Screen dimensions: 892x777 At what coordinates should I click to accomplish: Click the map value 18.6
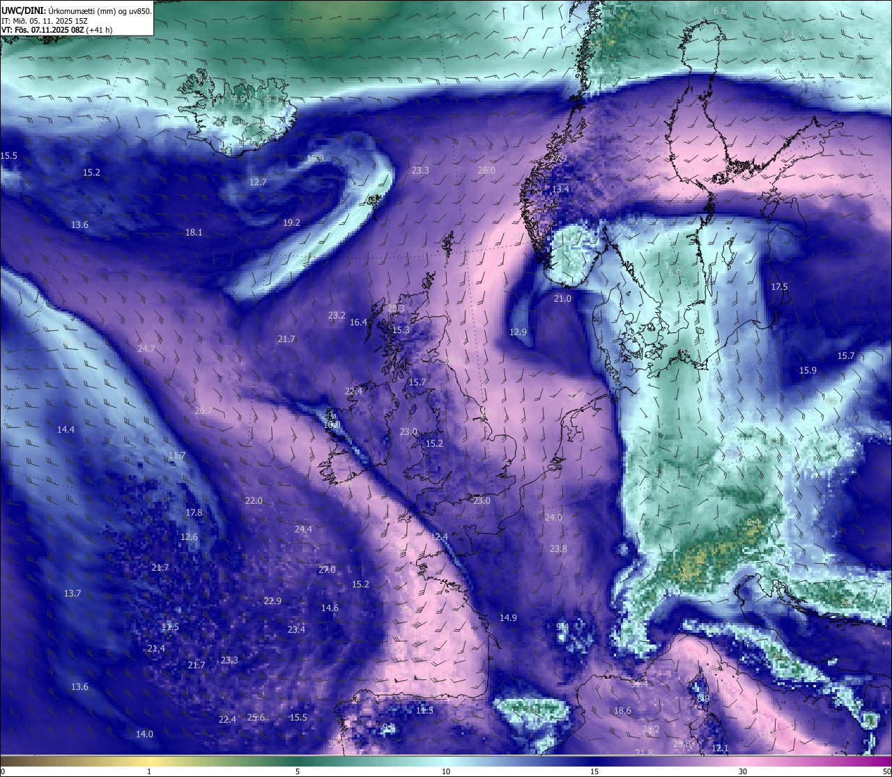tap(622, 710)
